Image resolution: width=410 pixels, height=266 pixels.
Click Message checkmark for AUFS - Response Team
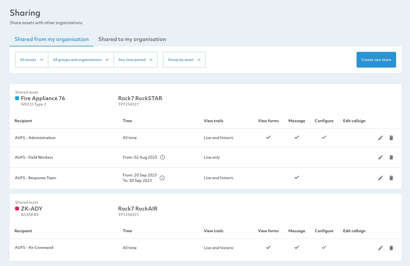click(x=296, y=177)
